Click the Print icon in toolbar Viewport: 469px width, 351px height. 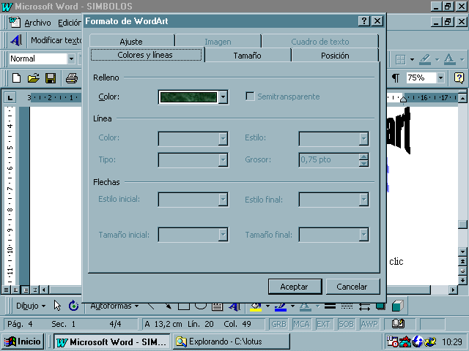pyautogui.click(x=72, y=78)
